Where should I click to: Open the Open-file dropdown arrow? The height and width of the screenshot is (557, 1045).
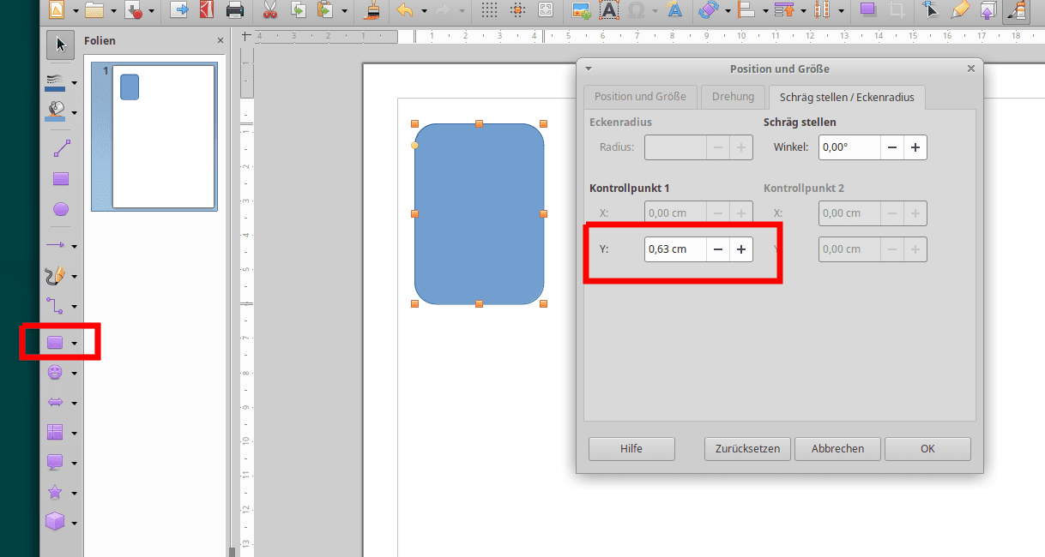pos(114,11)
